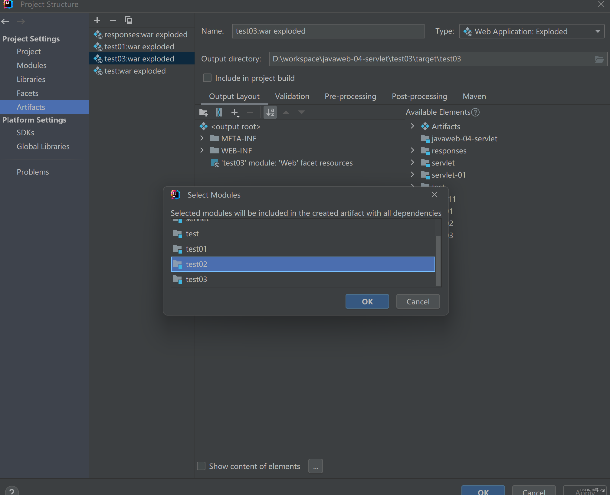610x495 pixels.
Task: Click the create directory icon in Output Layout
Action: (x=204, y=113)
